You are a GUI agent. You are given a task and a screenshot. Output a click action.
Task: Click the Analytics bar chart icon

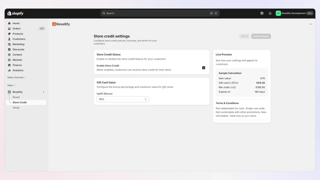[9, 70]
